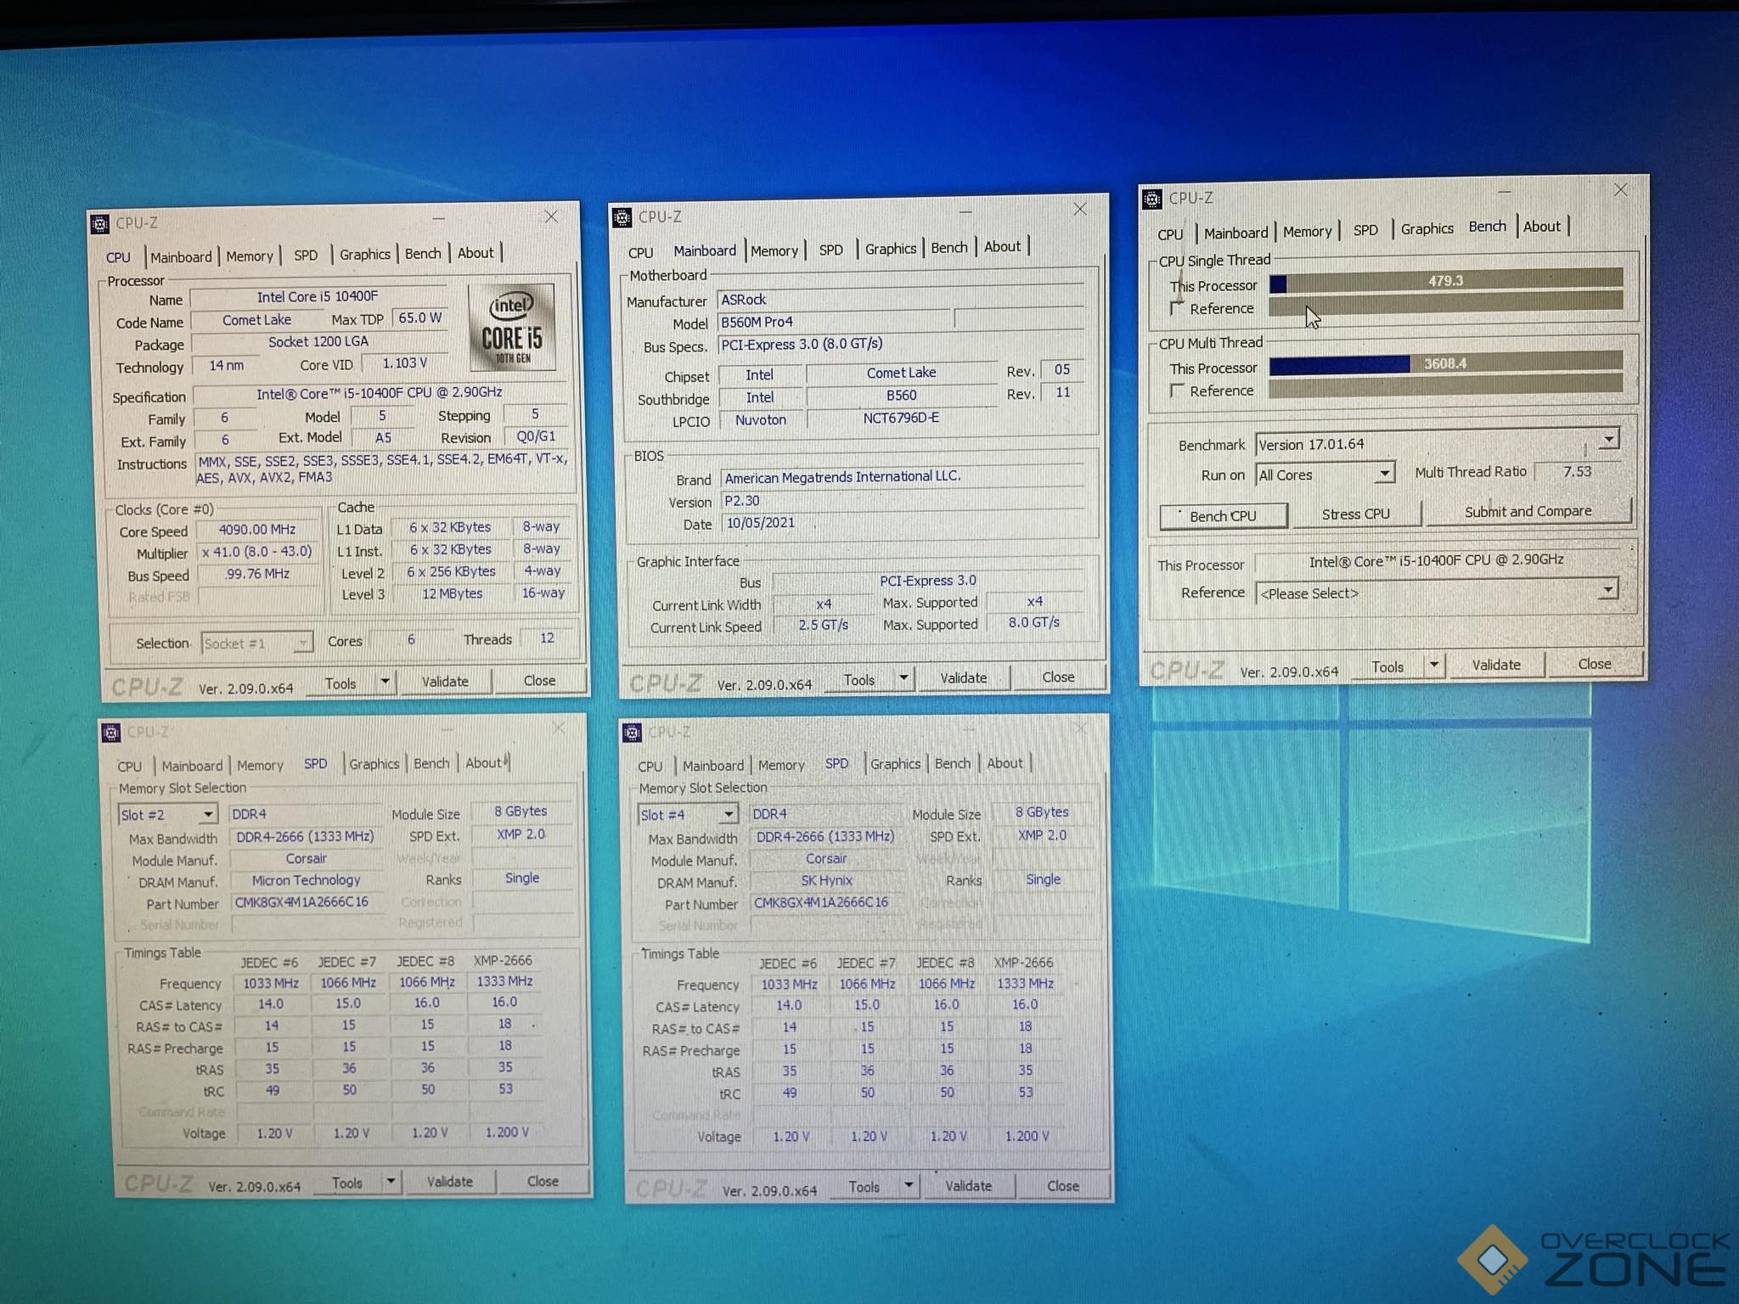The image size is (1739, 1304).
Task: Click the processor Name field Intel Core i5 10400F
Action: (x=318, y=297)
